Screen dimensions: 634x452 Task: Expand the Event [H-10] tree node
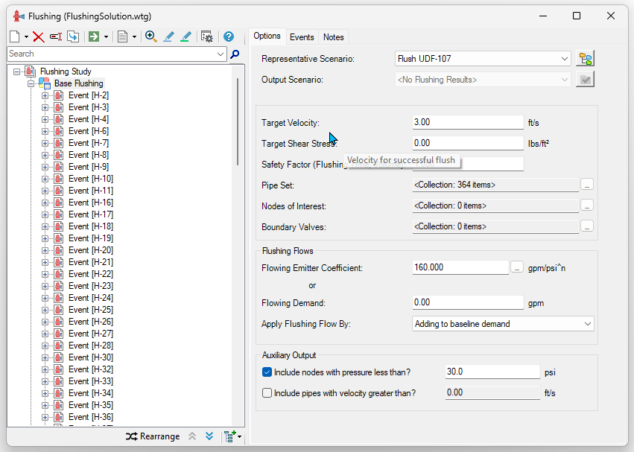(x=45, y=179)
